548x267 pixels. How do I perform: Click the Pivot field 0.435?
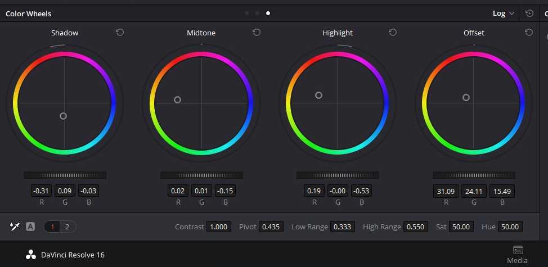tap(271, 227)
